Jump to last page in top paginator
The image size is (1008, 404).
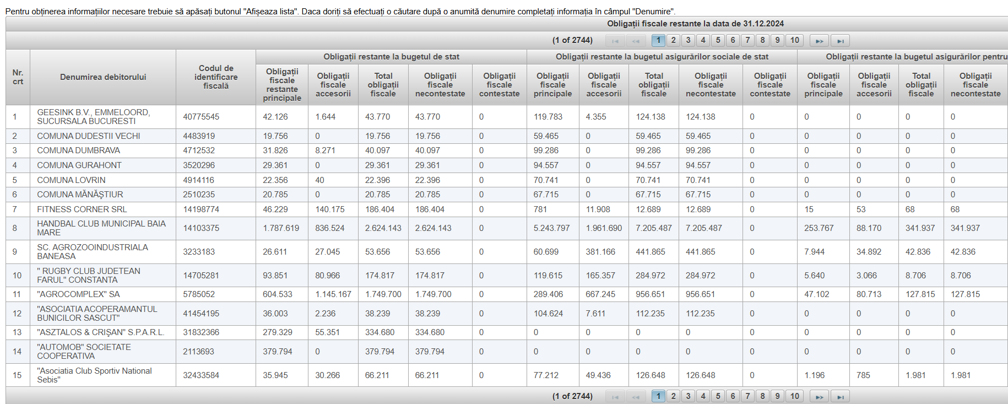840,41
